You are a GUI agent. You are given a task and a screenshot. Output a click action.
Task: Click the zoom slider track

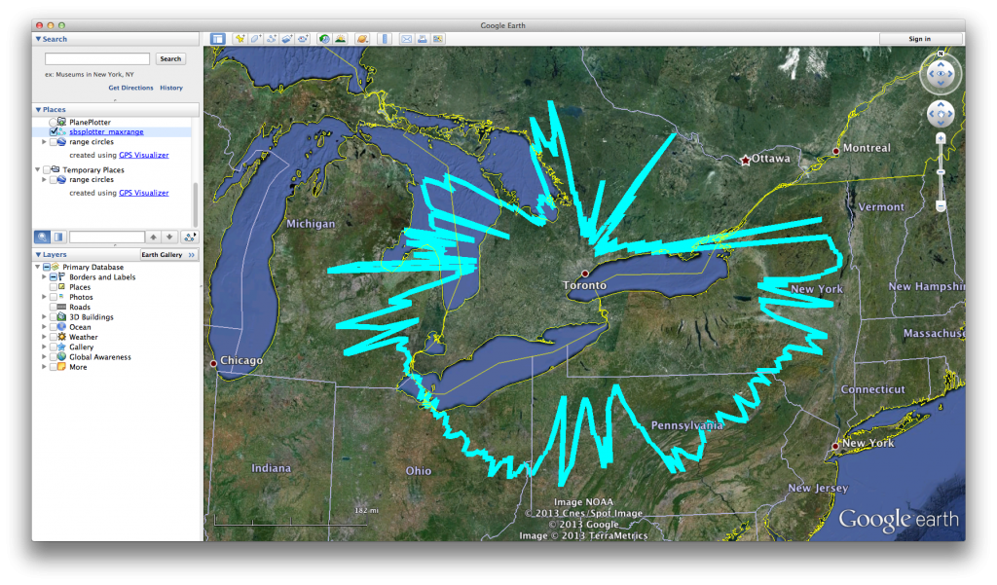941,172
